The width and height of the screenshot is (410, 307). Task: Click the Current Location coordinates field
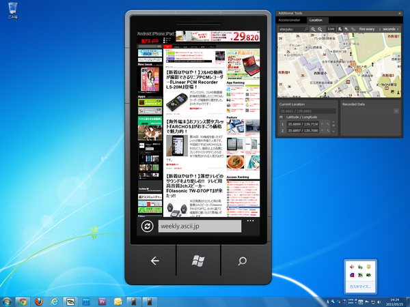(307, 111)
